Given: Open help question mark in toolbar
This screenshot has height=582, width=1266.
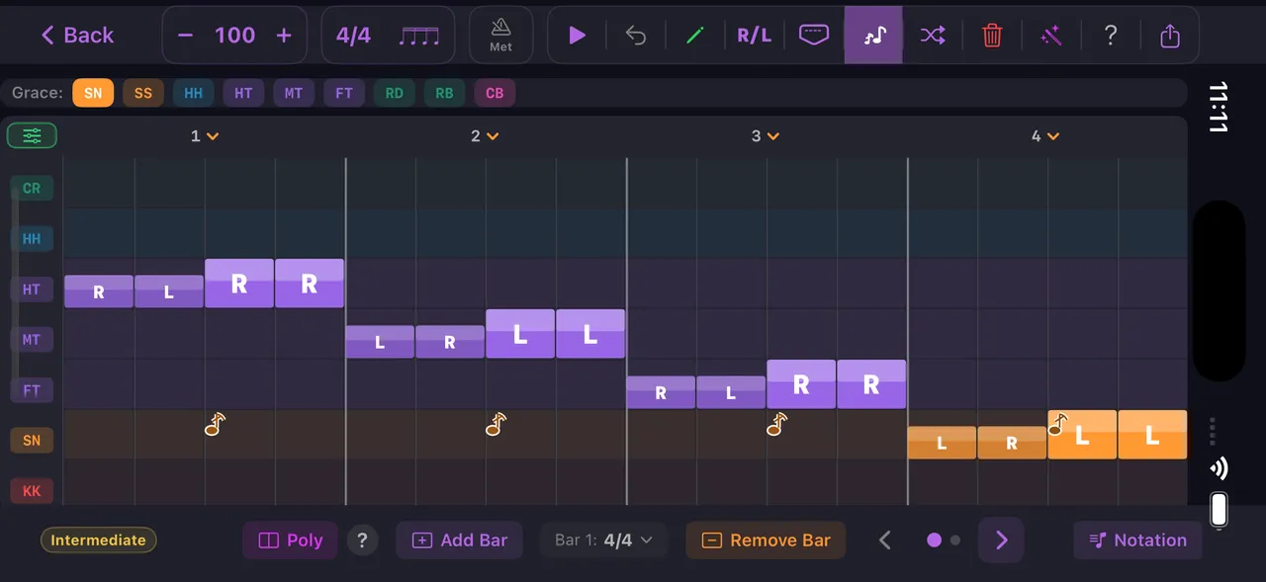Looking at the screenshot, I should [x=1111, y=36].
